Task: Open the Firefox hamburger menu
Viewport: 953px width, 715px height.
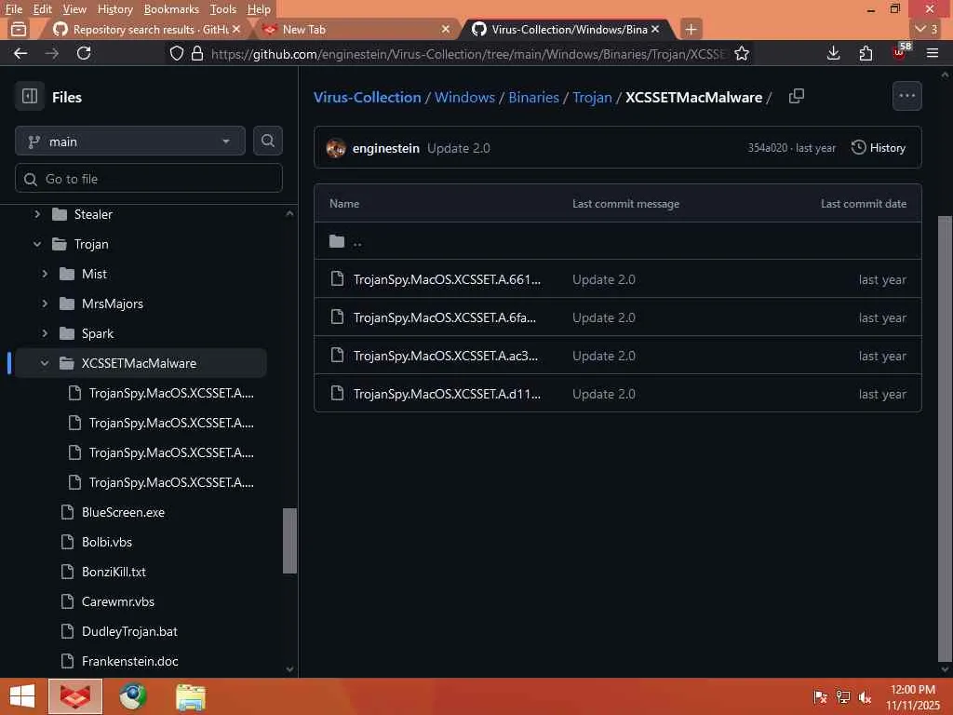Action: coord(933,53)
